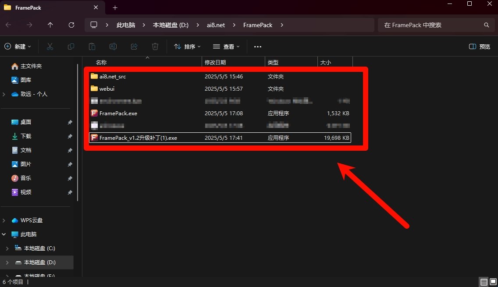
Task: Open the new tab plus icon
Action: [x=115, y=8]
